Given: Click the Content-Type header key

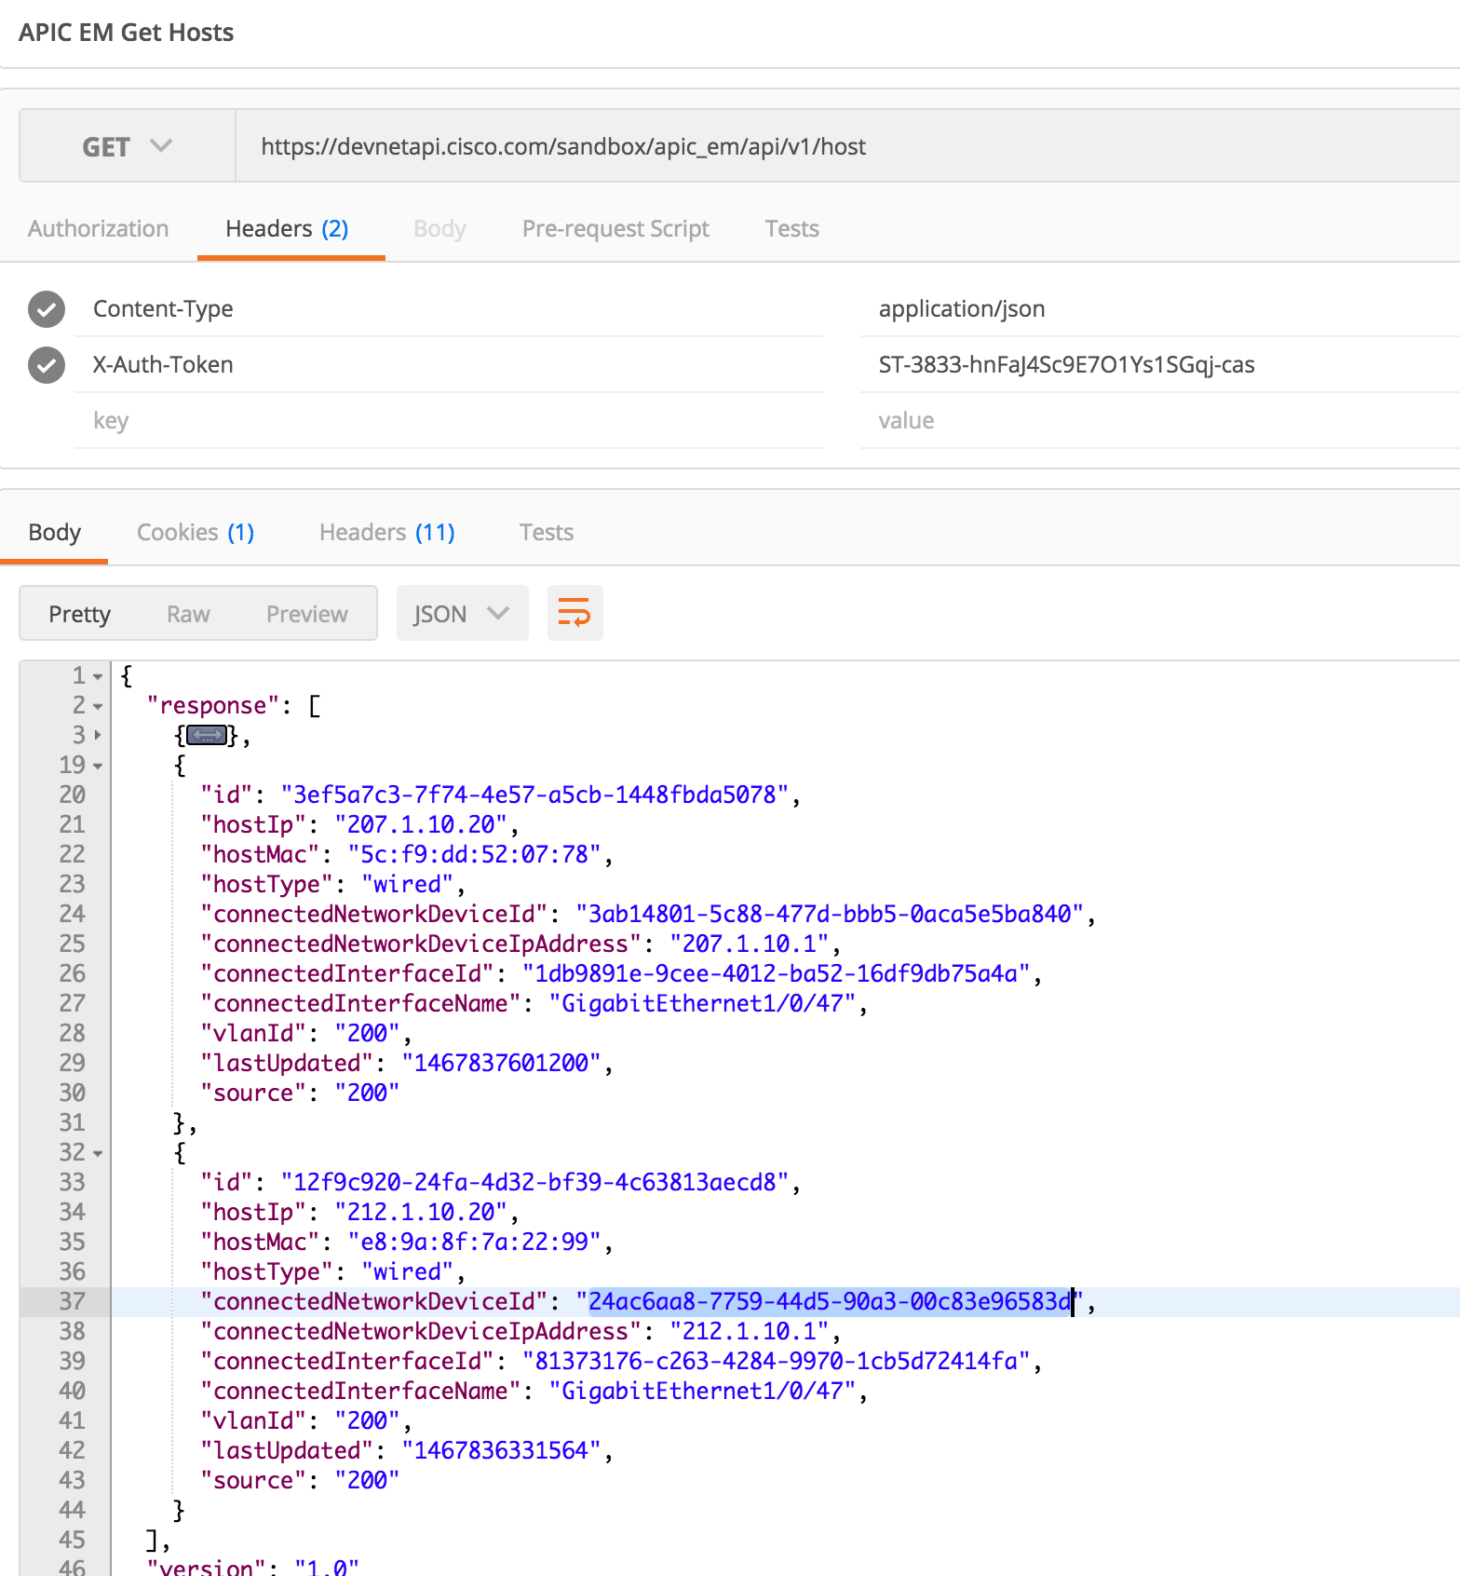Looking at the screenshot, I should click(x=163, y=309).
